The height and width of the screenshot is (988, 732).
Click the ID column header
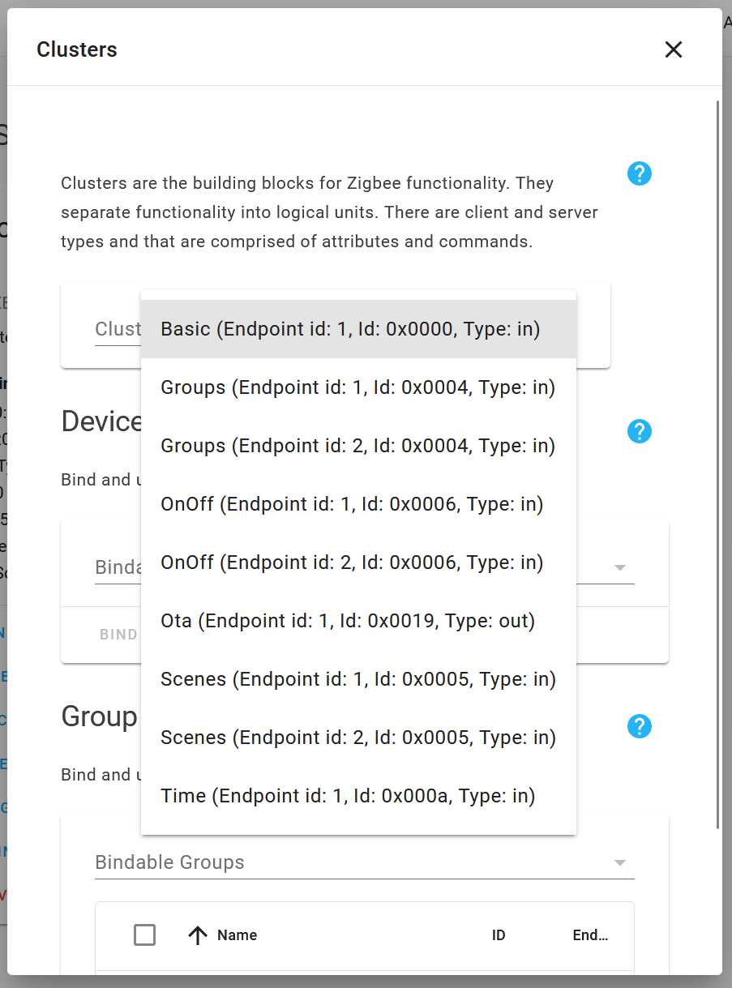pyautogui.click(x=499, y=935)
